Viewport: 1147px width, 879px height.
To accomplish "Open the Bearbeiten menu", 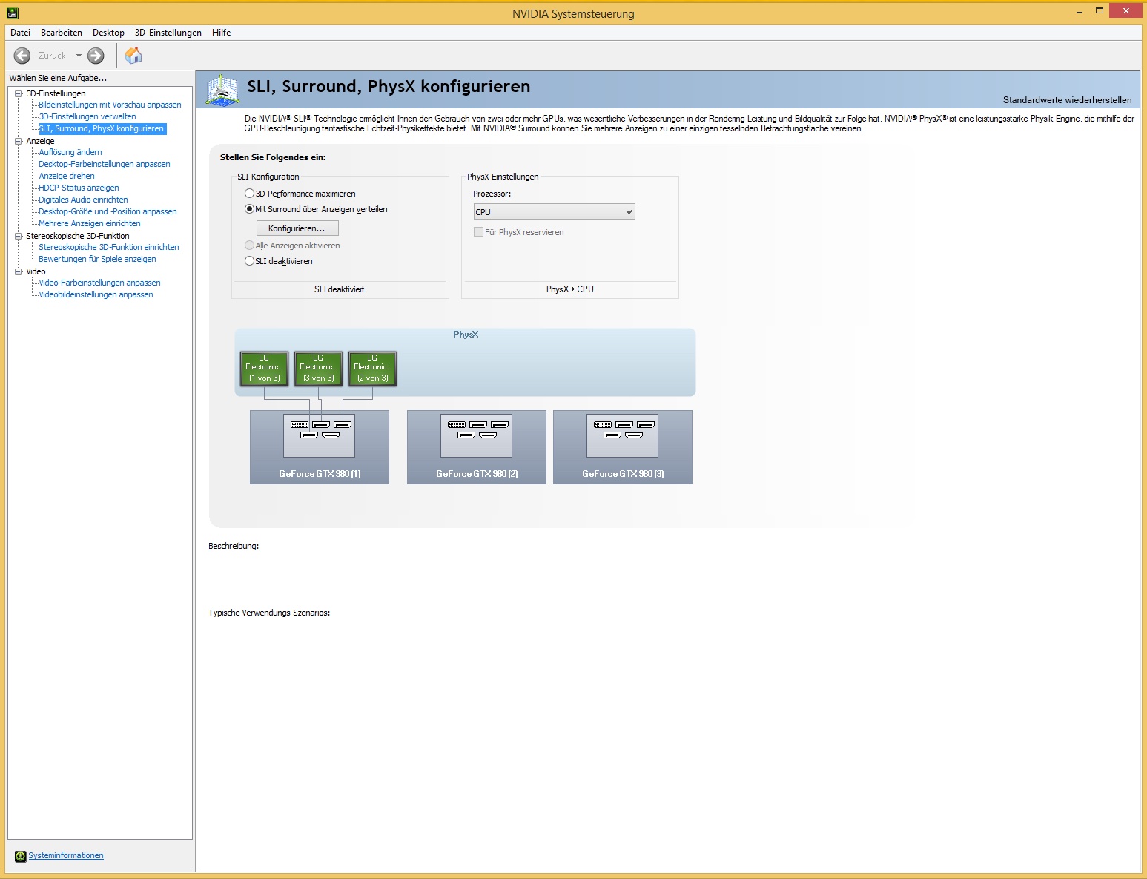I will coord(62,33).
